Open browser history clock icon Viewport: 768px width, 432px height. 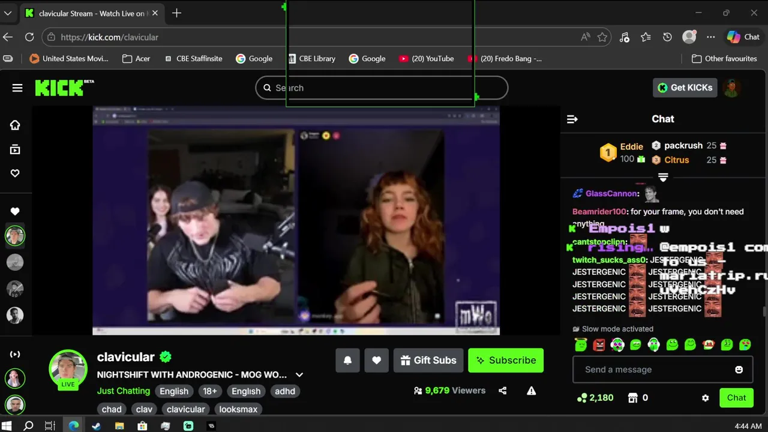coord(667,37)
